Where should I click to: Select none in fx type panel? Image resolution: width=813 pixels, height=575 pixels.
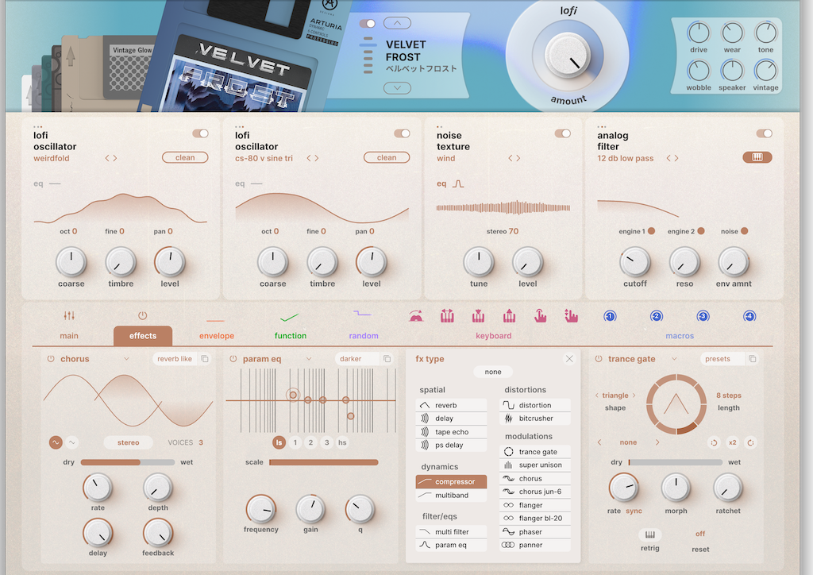coord(493,372)
